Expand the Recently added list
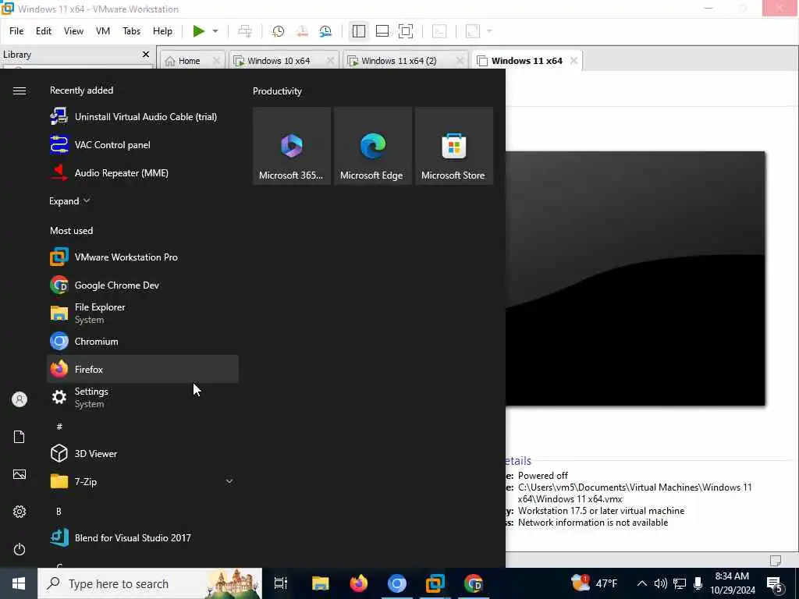 click(x=69, y=200)
